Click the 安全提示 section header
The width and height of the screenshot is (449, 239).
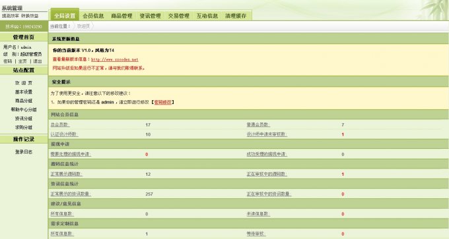tap(248, 82)
